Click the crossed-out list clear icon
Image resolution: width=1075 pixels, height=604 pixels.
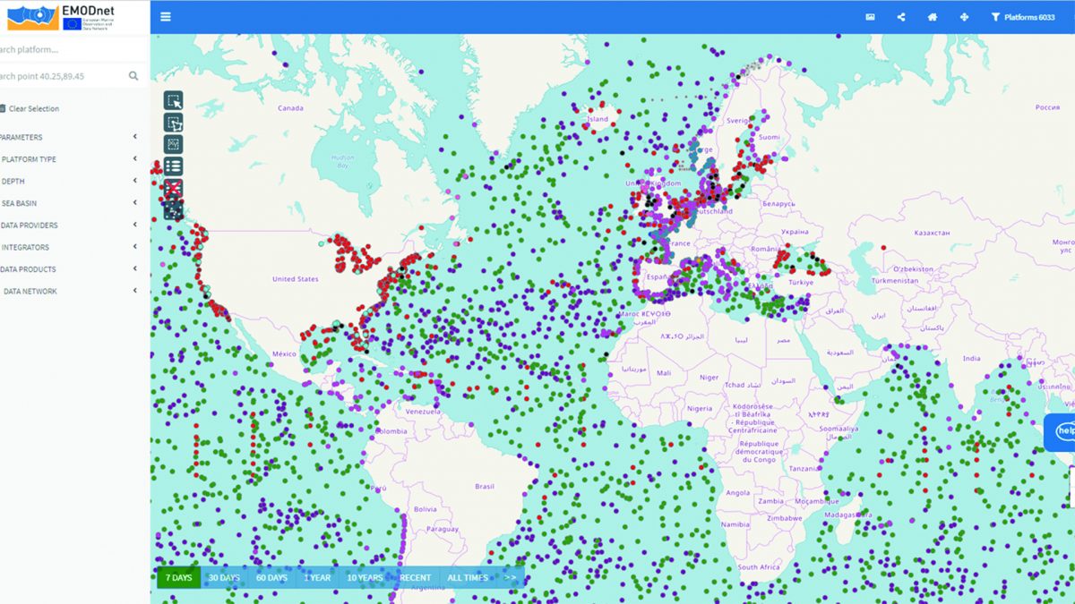point(173,188)
